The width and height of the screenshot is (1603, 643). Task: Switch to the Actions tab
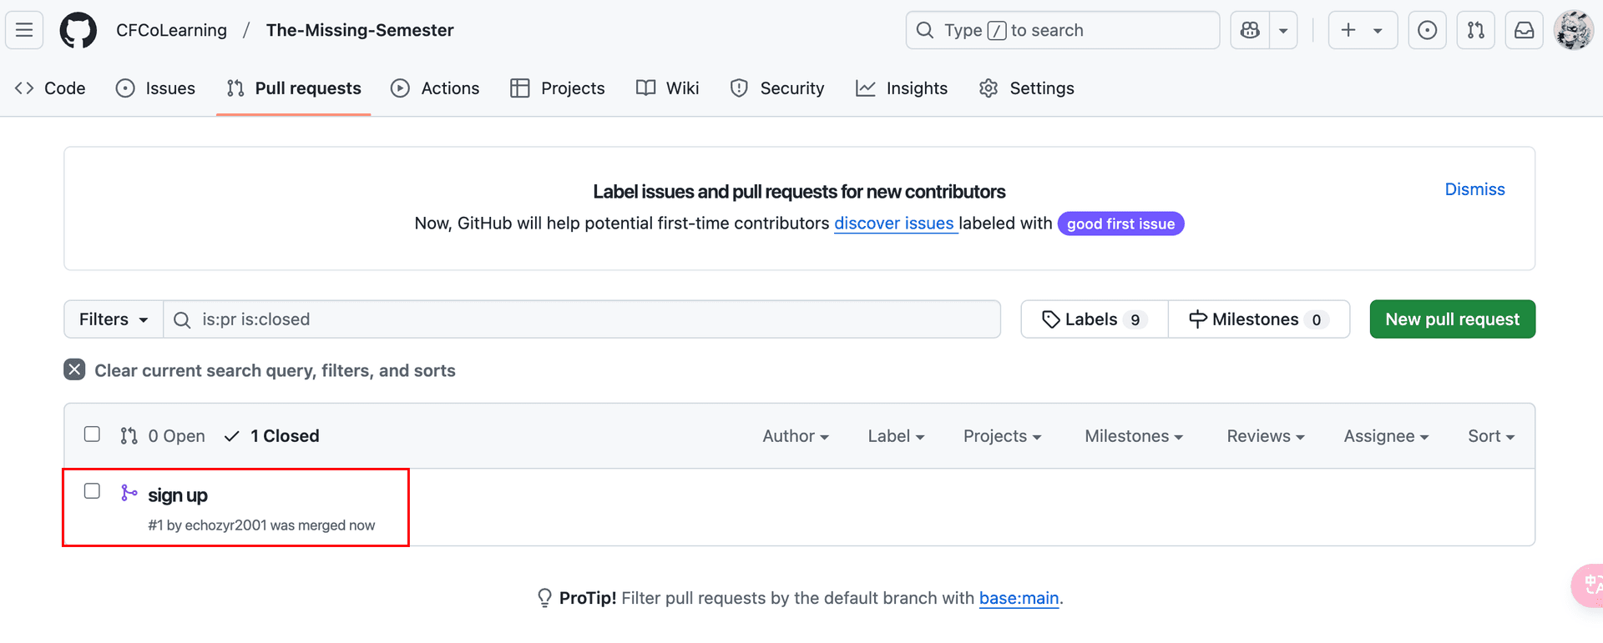pos(435,88)
